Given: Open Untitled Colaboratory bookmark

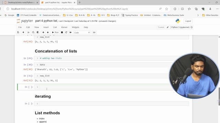Looking at the screenshot, I should (151, 15).
